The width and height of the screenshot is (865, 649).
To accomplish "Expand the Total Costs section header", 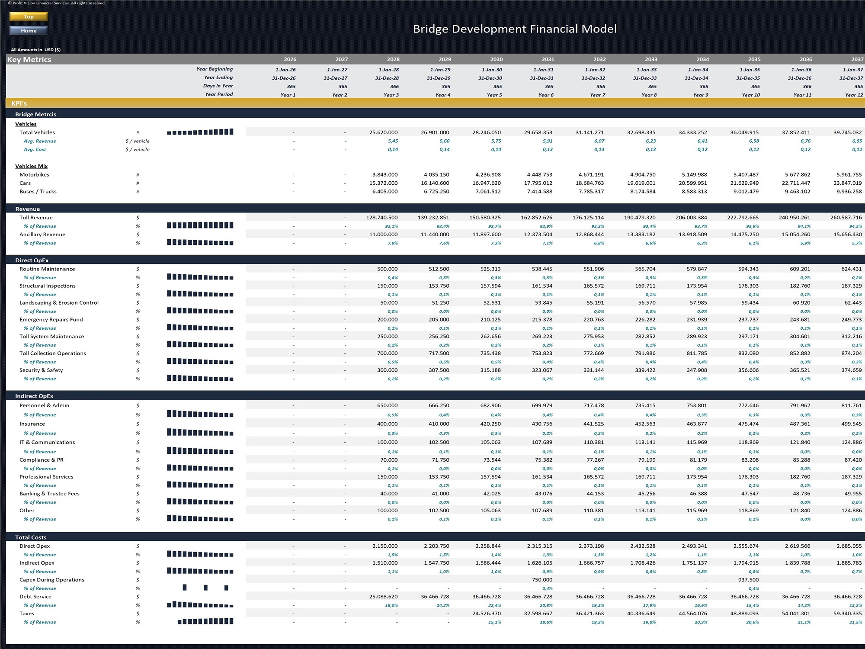I will tap(32, 537).
